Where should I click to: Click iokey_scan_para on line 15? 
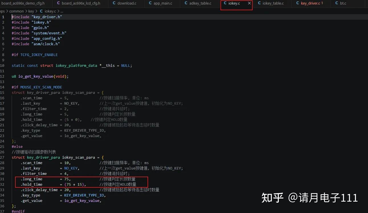[x=79, y=92]
